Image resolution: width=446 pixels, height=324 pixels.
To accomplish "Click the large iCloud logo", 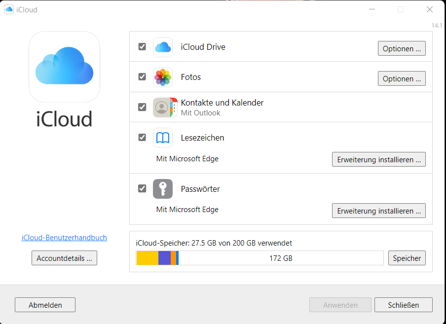I will 64,67.
